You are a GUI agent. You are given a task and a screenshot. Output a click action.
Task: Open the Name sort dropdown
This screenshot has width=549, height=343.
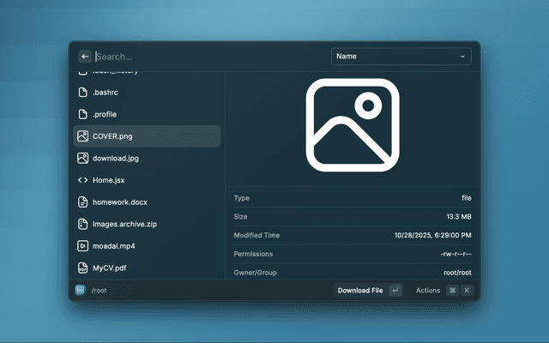(x=401, y=57)
